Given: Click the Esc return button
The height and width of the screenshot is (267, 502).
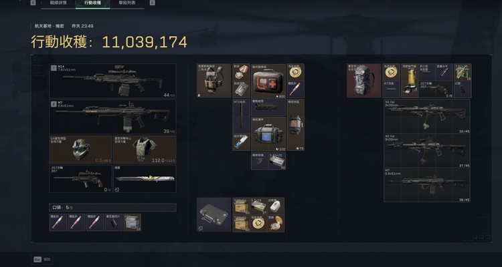Looking at the screenshot, I should 41,260.
